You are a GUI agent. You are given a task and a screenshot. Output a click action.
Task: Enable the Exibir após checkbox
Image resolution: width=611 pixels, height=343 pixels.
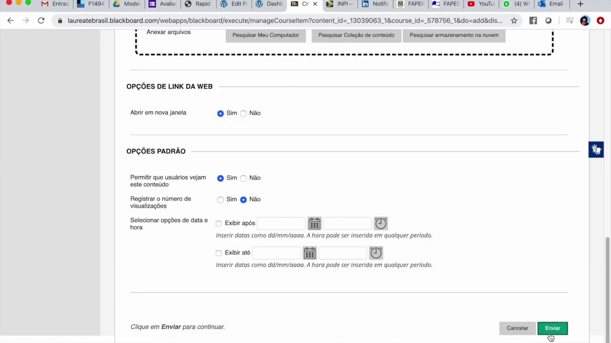coord(219,223)
